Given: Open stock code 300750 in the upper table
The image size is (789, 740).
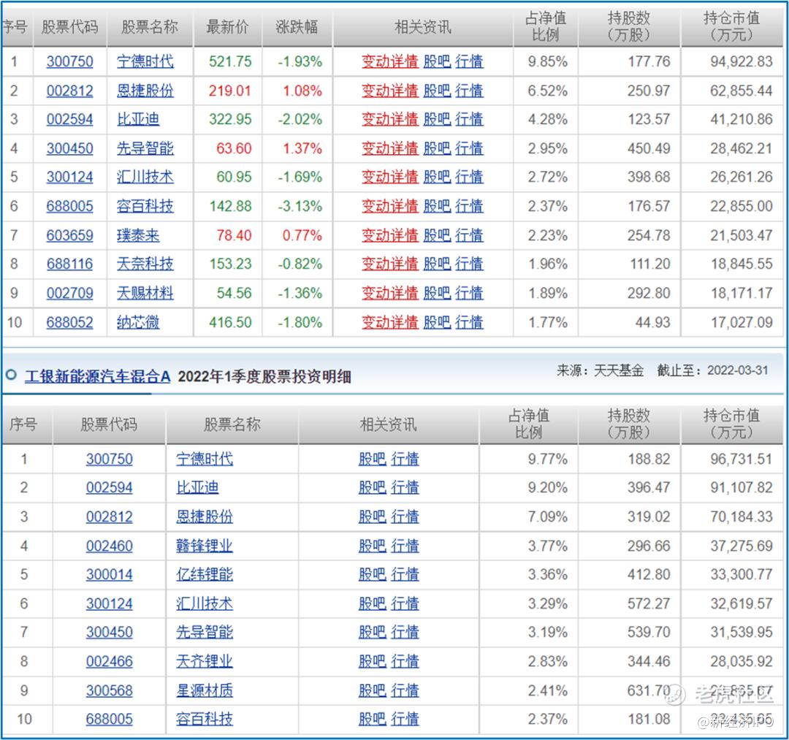Looking at the screenshot, I should [x=70, y=62].
